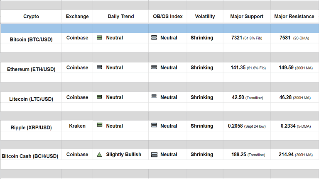Click Ethereum major resistance value 149.59
Image resolution: width=319 pixels, height=179 pixels.
[x=286, y=68]
